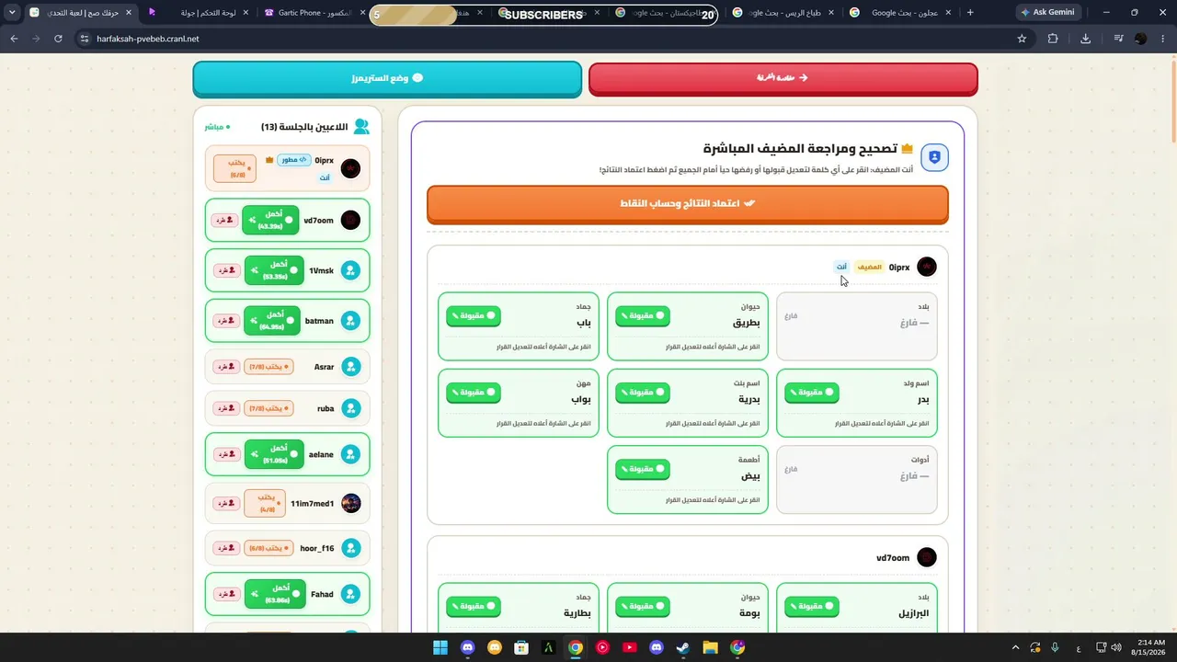
Task: Kick player vd7oom with طرد button
Action: pos(224,221)
